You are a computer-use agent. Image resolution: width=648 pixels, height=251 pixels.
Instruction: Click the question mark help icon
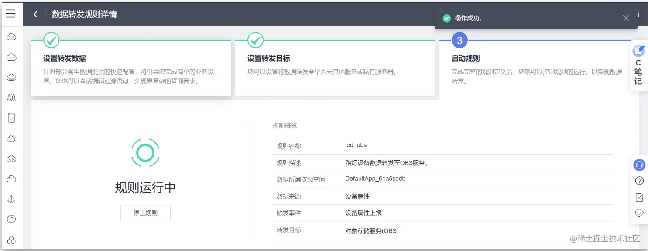pyautogui.click(x=639, y=181)
